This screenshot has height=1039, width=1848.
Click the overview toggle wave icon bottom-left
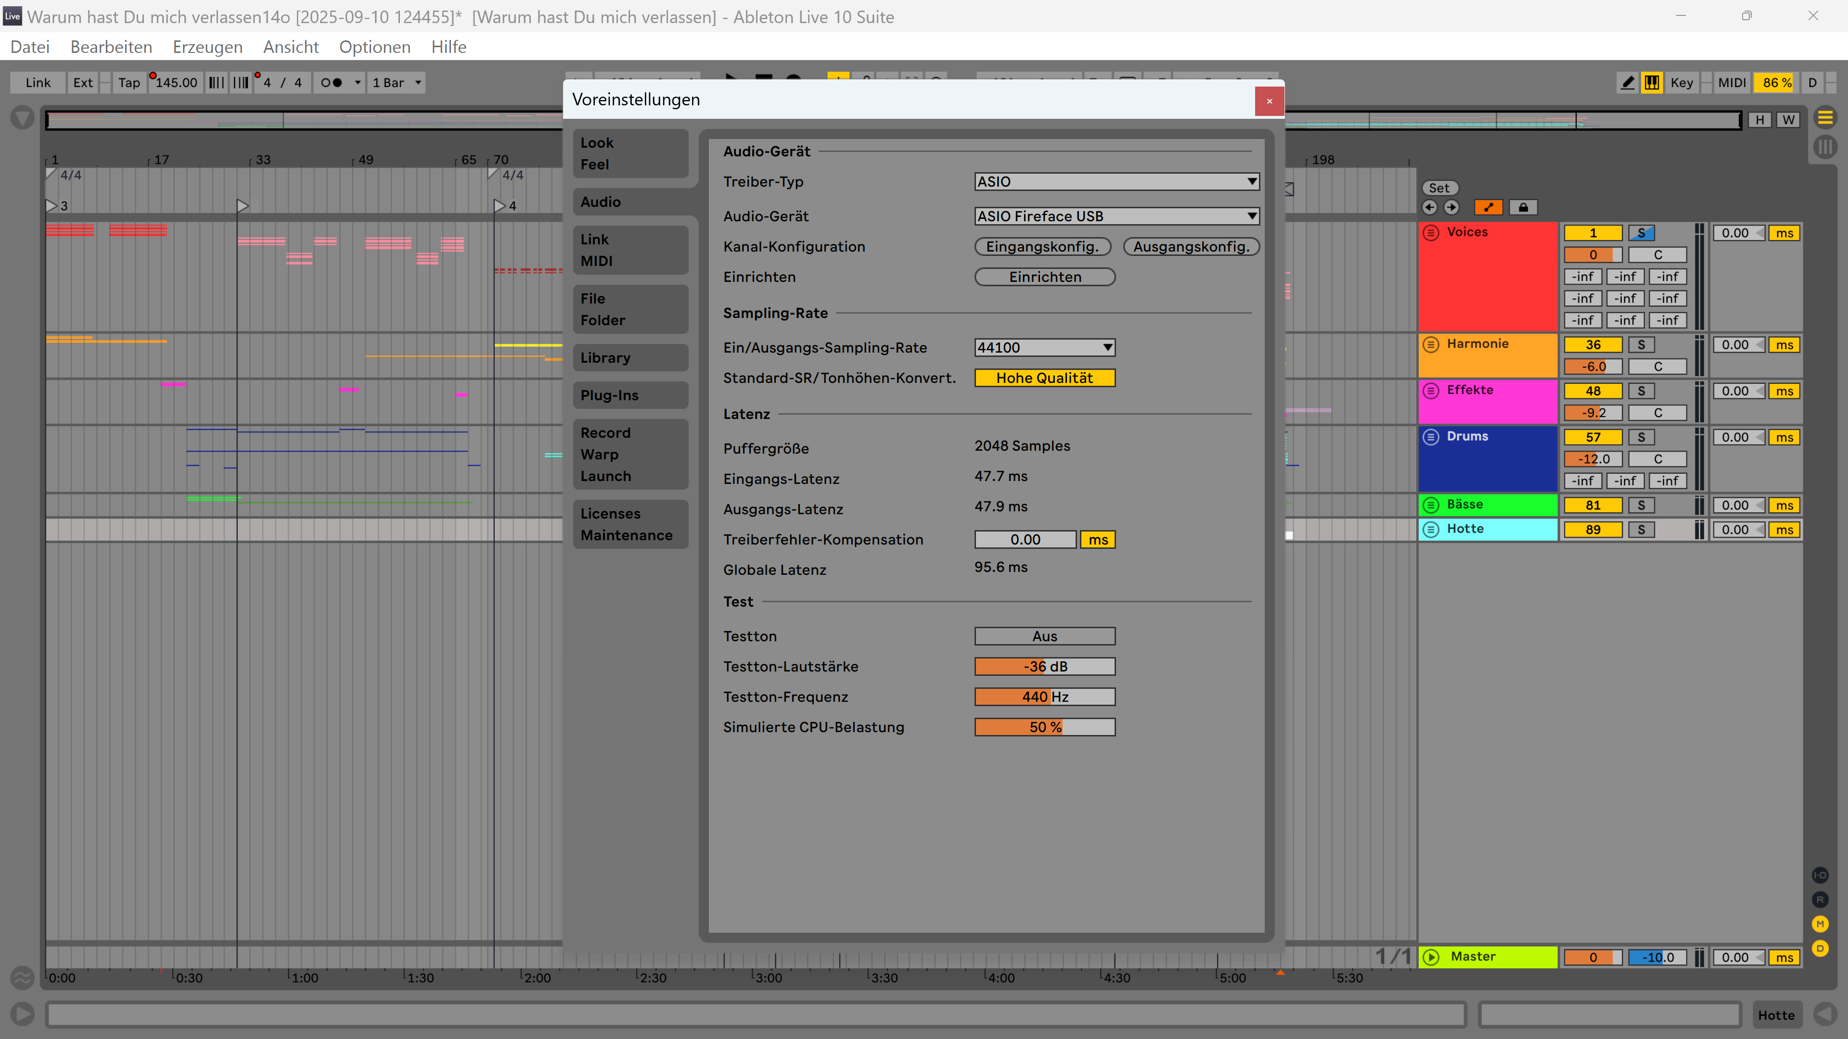pyautogui.click(x=22, y=977)
